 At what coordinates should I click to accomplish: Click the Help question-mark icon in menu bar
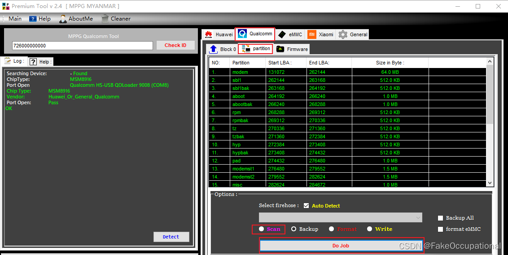(33, 19)
